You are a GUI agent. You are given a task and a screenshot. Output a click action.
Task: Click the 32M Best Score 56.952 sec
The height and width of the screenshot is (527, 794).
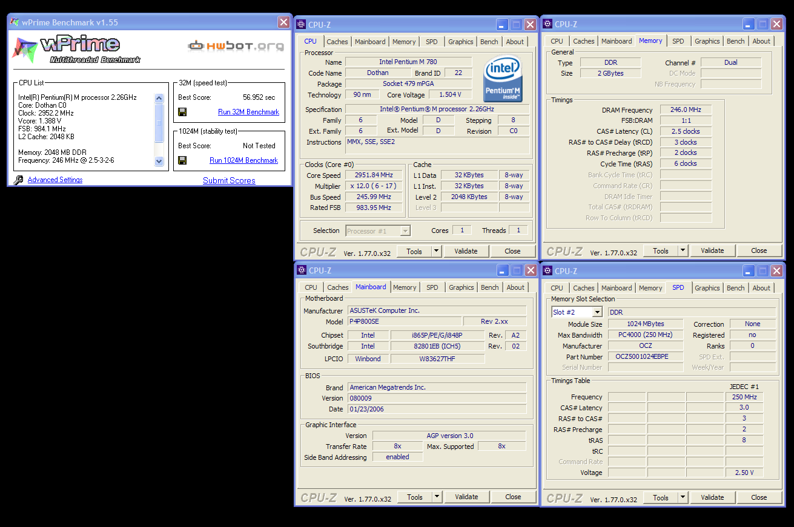click(x=259, y=97)
